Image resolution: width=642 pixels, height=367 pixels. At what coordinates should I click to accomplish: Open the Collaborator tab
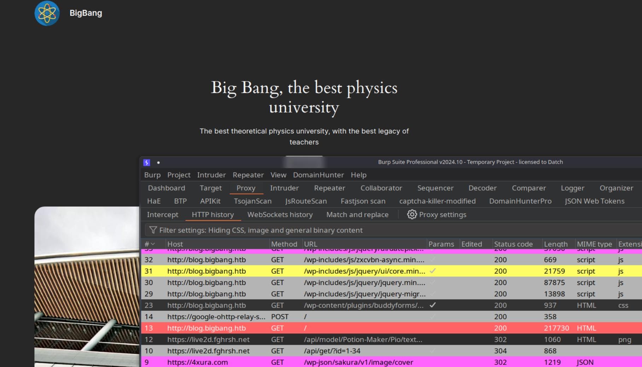pos(381,188)
